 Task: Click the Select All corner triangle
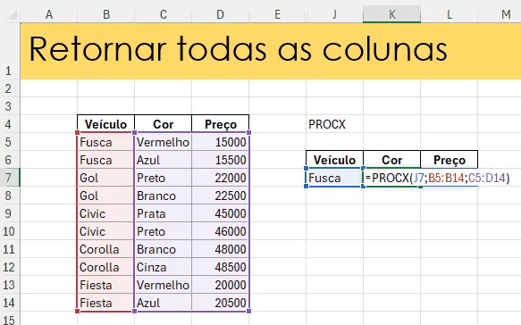tap(13, 15)
